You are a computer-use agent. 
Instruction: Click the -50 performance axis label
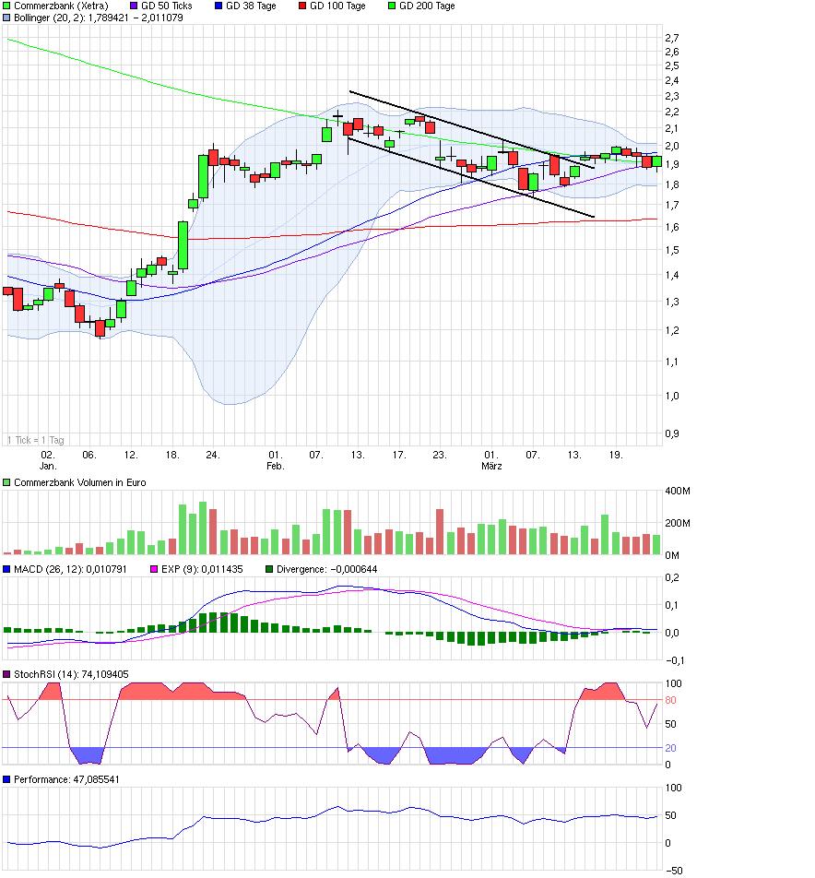(673, 871)
